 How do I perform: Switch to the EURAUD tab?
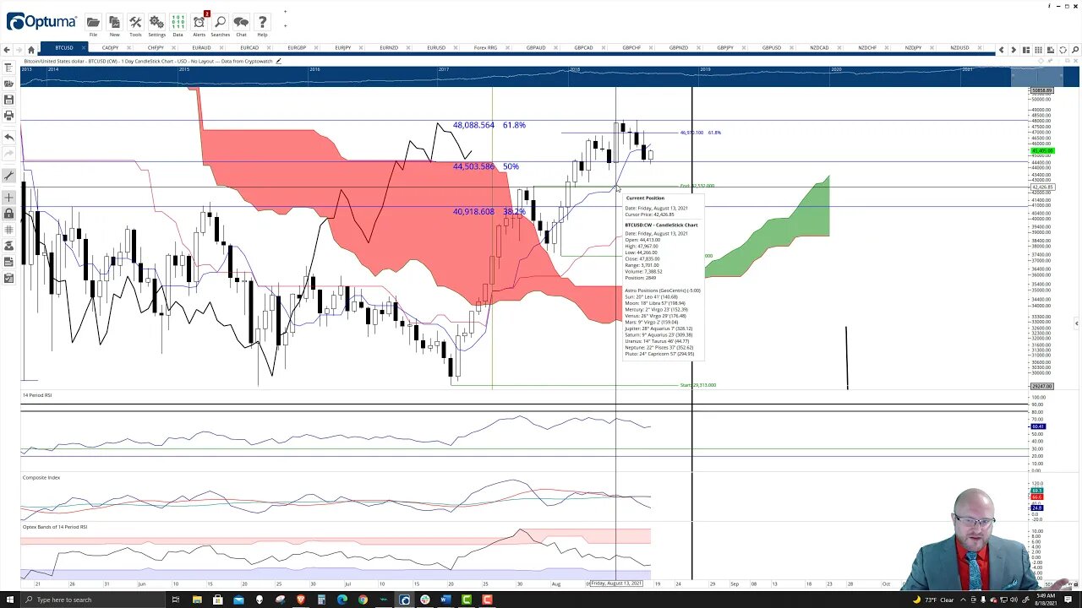(x=202, y=48)
